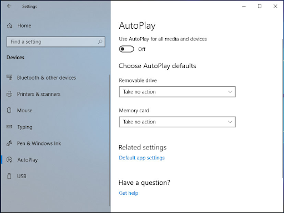Click the Have a question? heading
Image resolution: width=284 pixels, height=213 pixels.
click(144, 183)
